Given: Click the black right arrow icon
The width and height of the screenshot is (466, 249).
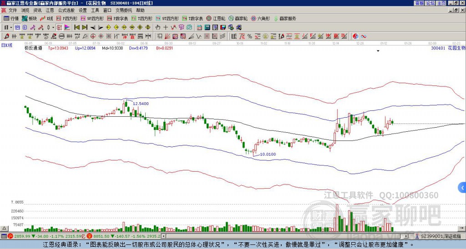Looking at the screenshot, I should click(x=101, y=28).
